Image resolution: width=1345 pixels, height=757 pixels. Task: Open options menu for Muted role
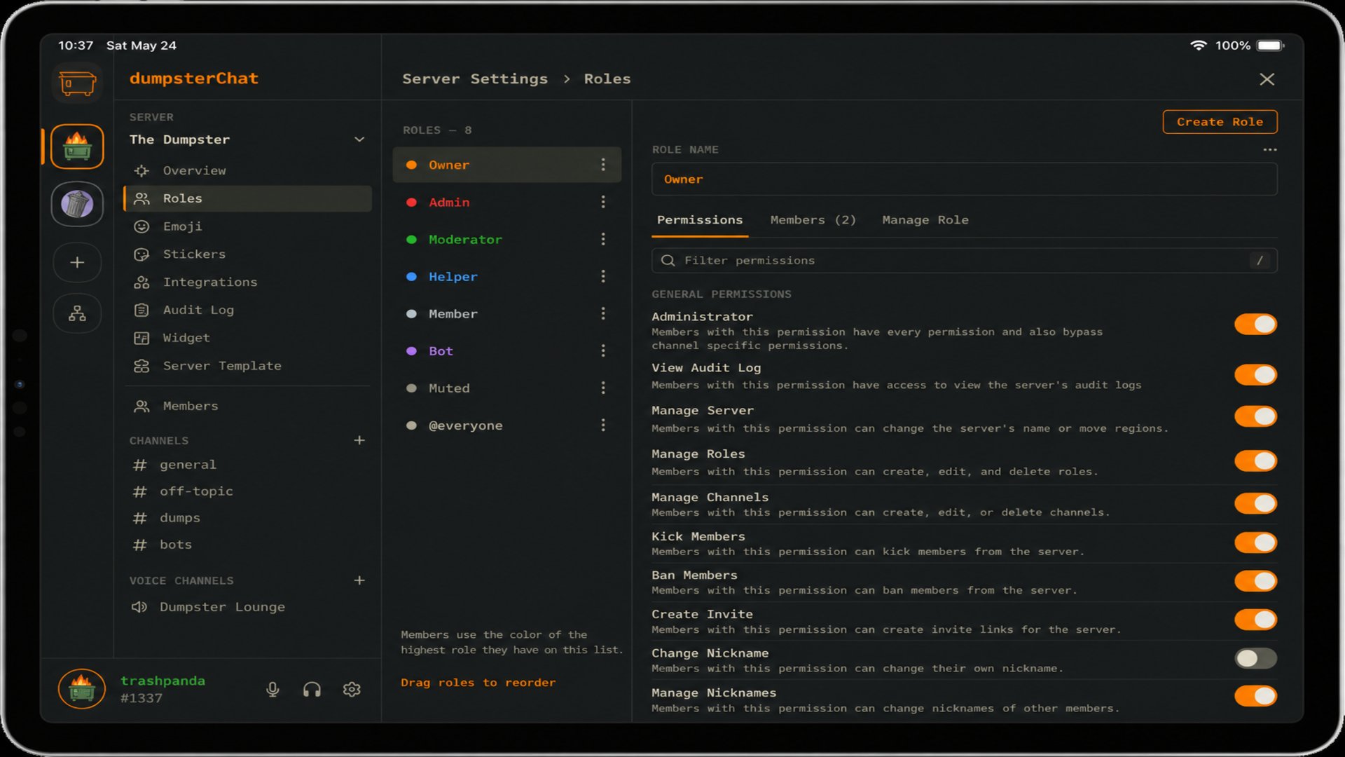click(x=602, y=388)
